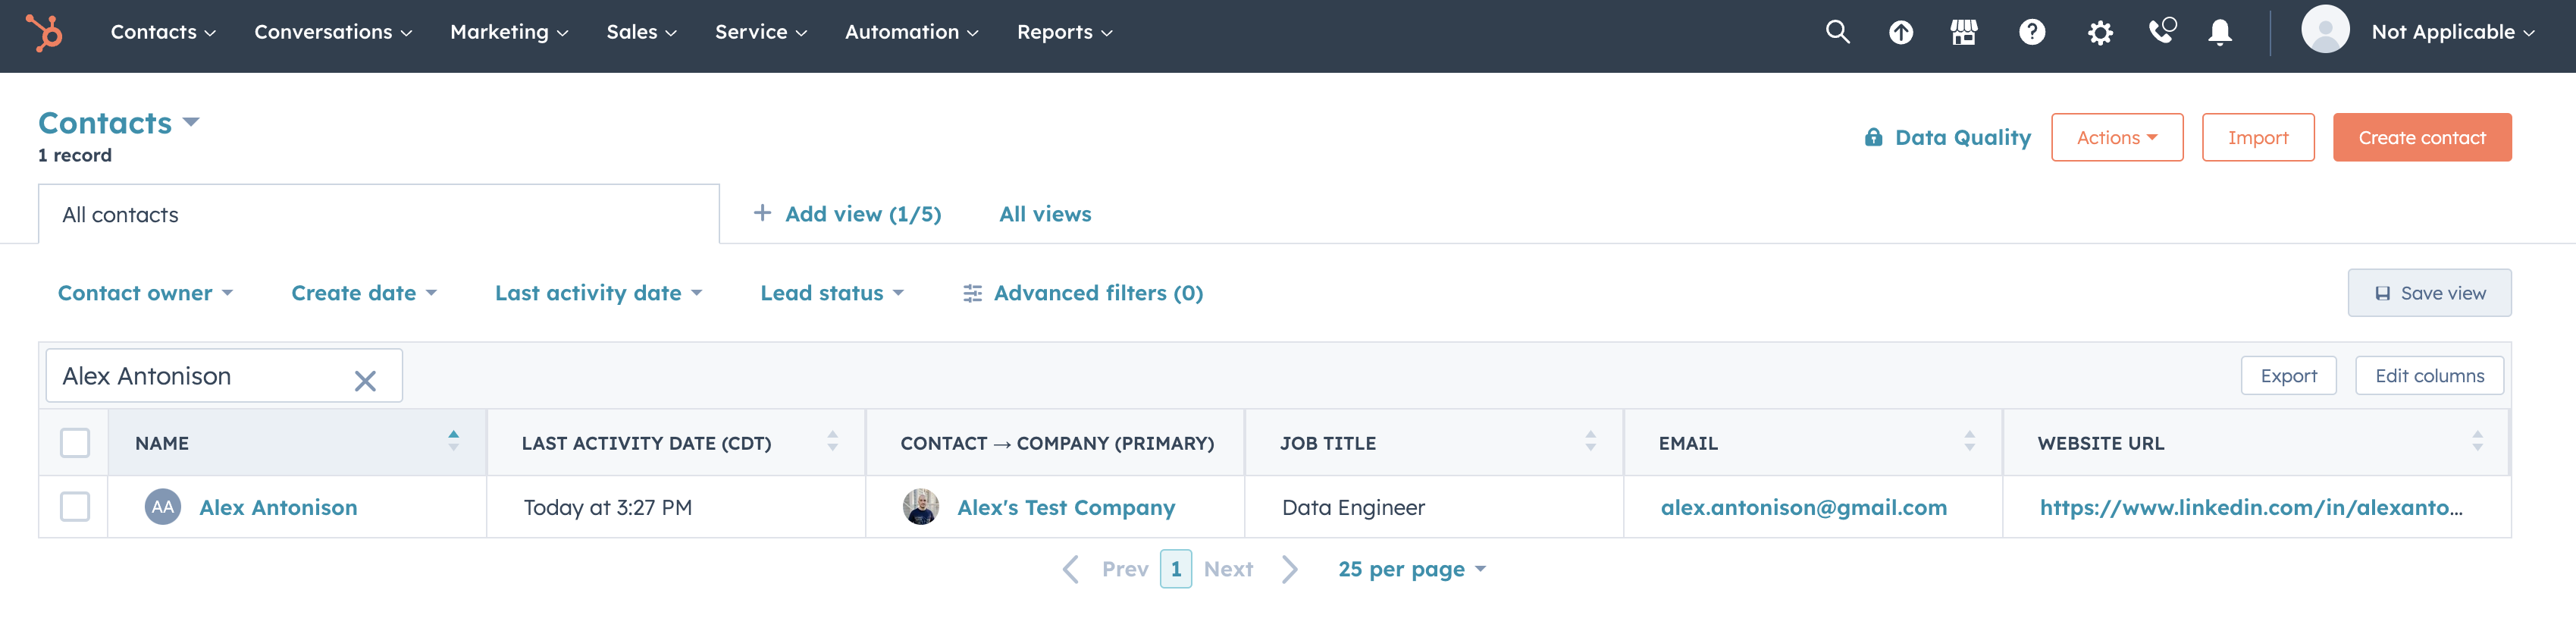Click the Advanced filters sliders icon
The image size is (2576, 631).
(972, 293)
